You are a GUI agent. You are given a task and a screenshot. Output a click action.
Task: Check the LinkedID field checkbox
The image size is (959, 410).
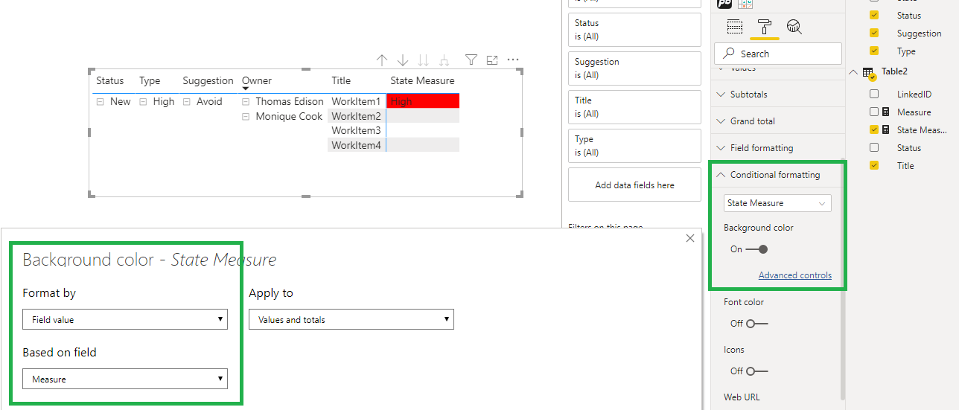coord(874,94)
